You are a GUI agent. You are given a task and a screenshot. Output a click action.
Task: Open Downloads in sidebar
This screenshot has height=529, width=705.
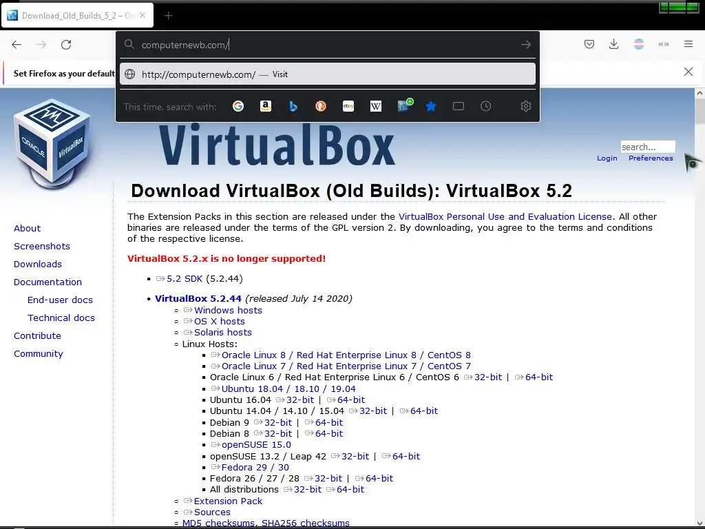pos(38,264)
